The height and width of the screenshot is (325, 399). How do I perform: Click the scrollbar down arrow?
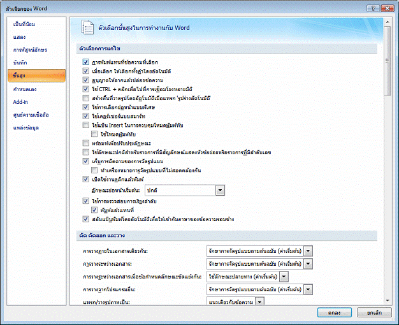click(388, 301)
